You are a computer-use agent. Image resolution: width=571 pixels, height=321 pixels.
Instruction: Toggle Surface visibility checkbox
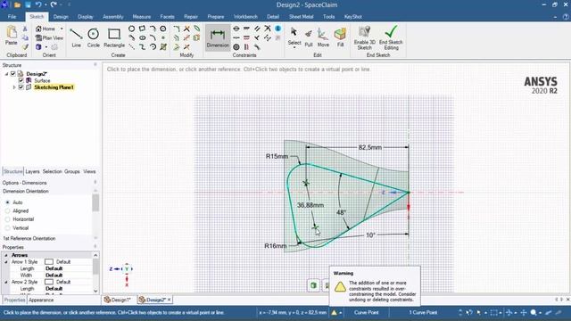21,80
